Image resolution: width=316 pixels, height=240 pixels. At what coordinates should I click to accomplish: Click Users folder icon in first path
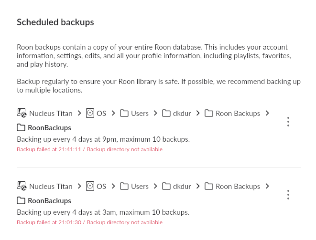coord(124,113)
